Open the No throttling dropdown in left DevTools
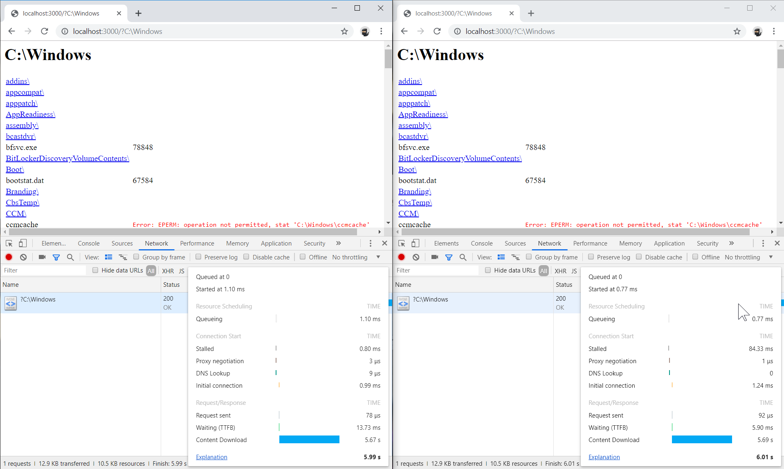 click(x=356, y=257)
